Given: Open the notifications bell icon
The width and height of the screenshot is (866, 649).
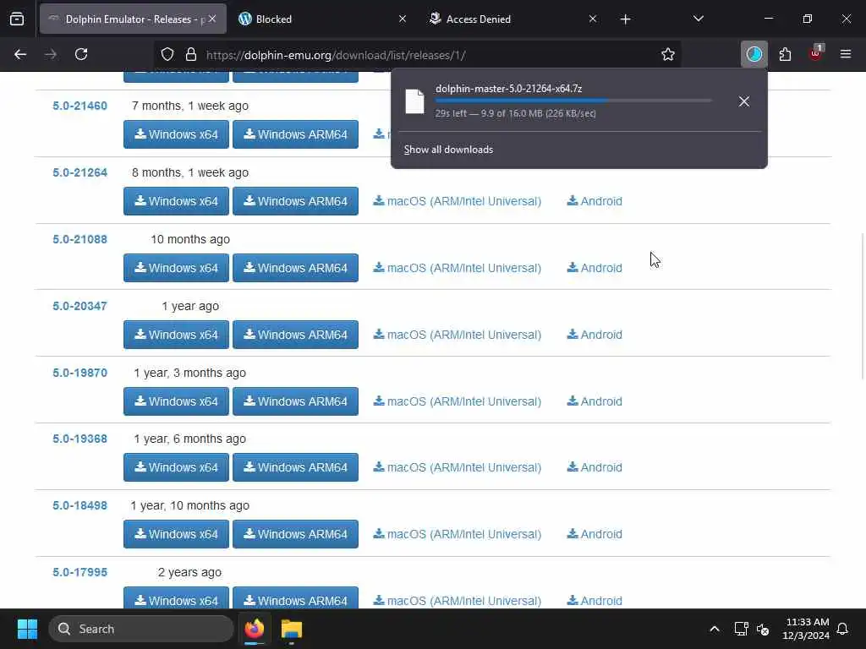Looking at the screenshot, I should (x=842, y=629).
